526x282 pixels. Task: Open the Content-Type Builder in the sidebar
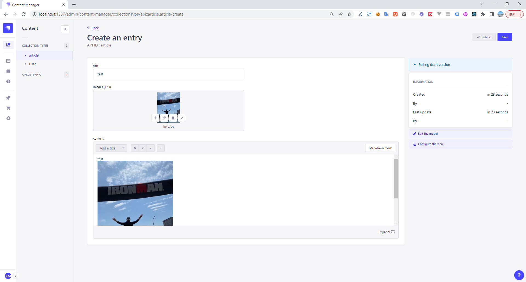click(8, 61)
